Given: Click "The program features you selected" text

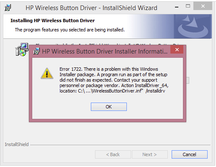Looking at the screenshot, I should [x=70, y=30].
